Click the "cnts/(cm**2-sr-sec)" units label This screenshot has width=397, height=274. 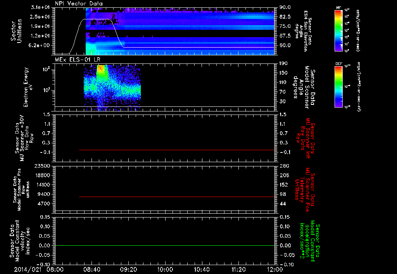pos(358,31)
